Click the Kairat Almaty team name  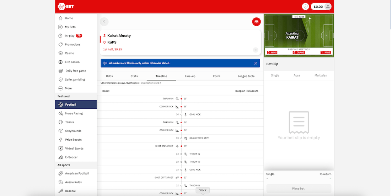(x=119, y=35)
